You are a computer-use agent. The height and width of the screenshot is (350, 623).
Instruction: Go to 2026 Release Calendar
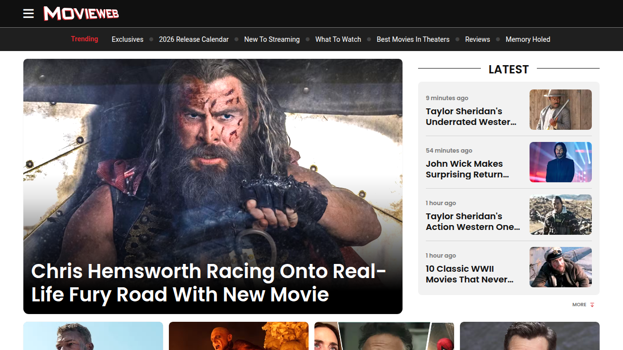coord(194,39)
